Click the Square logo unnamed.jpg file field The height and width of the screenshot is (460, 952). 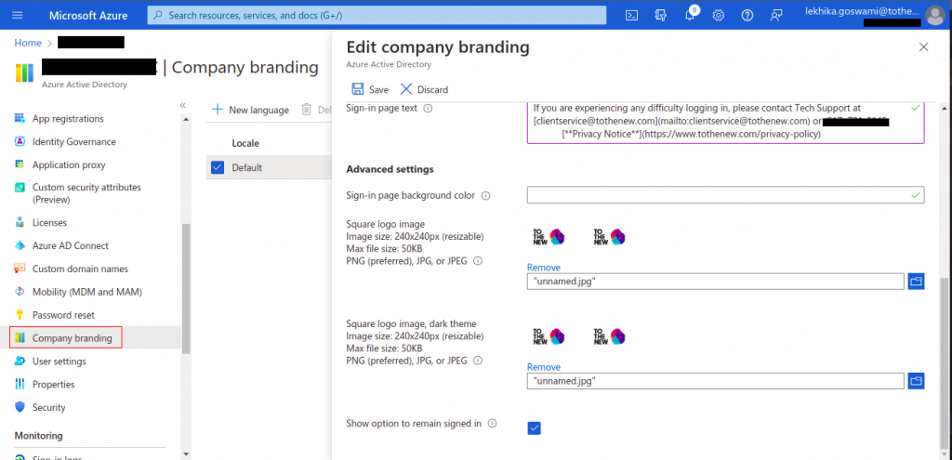coord(716,281)
